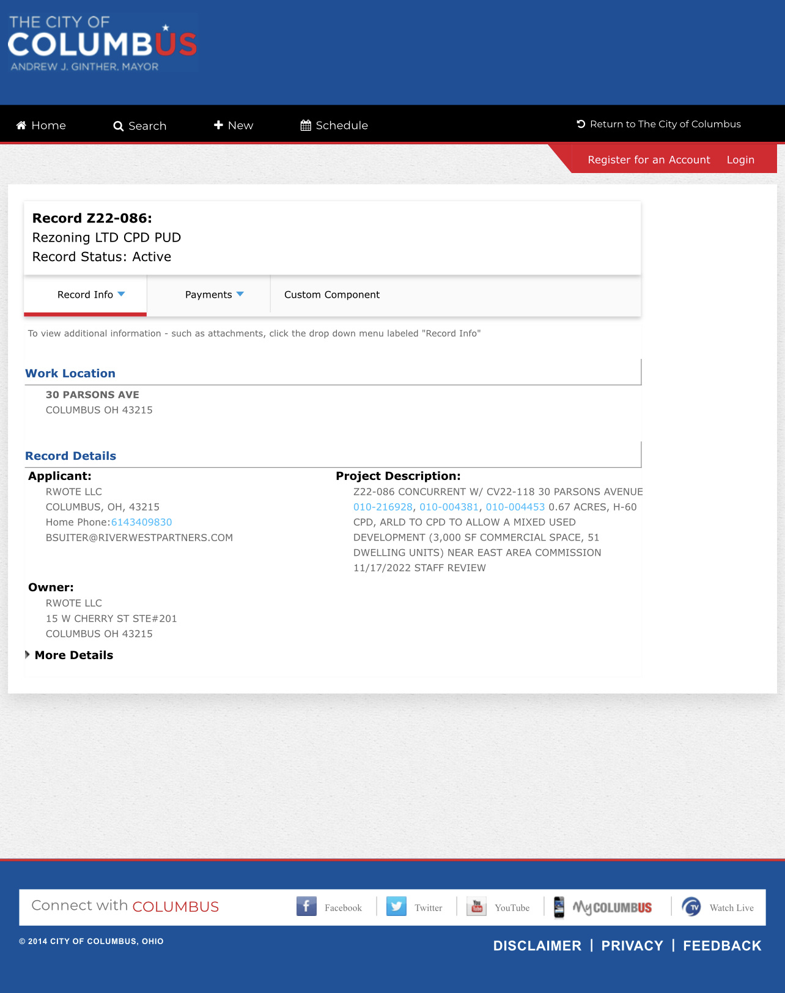This screenshot has width=785, height=993.
Task: Click Register for an Account
Action: [649, 160]
